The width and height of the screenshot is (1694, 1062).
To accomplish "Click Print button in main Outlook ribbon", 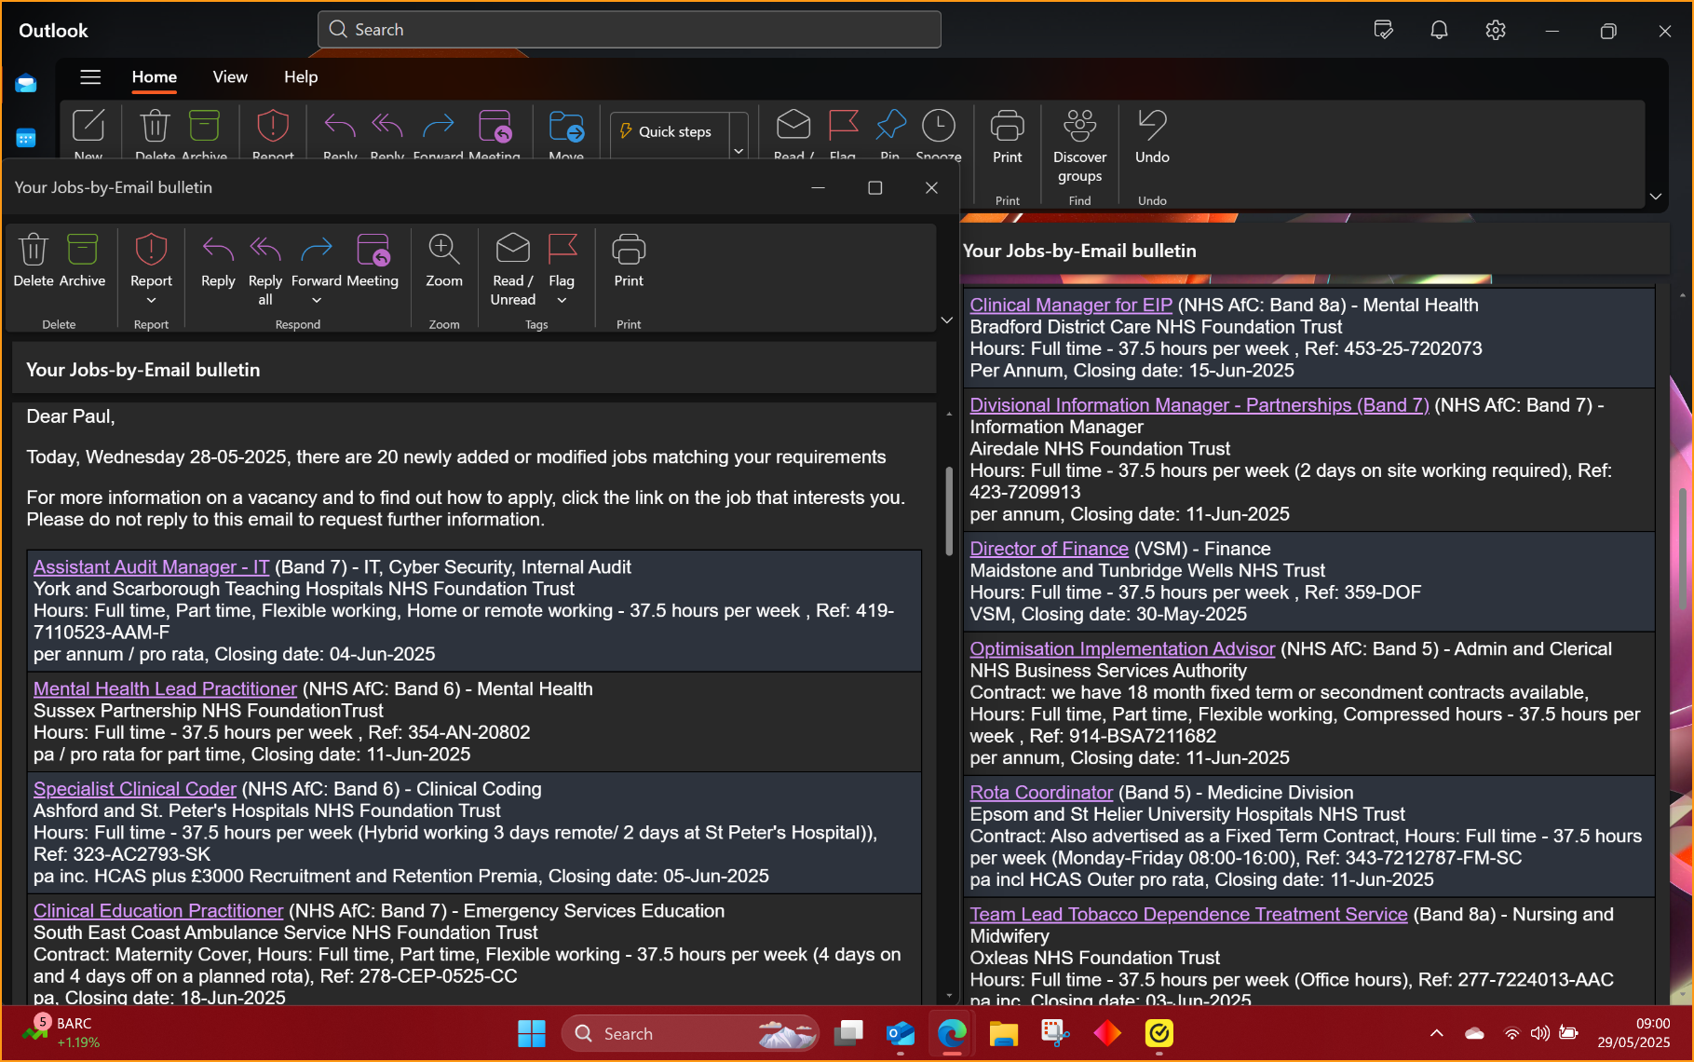I will (1007, 136).
